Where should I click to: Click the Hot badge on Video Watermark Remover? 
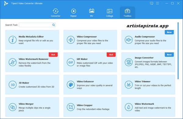click(x=53, y=54)
